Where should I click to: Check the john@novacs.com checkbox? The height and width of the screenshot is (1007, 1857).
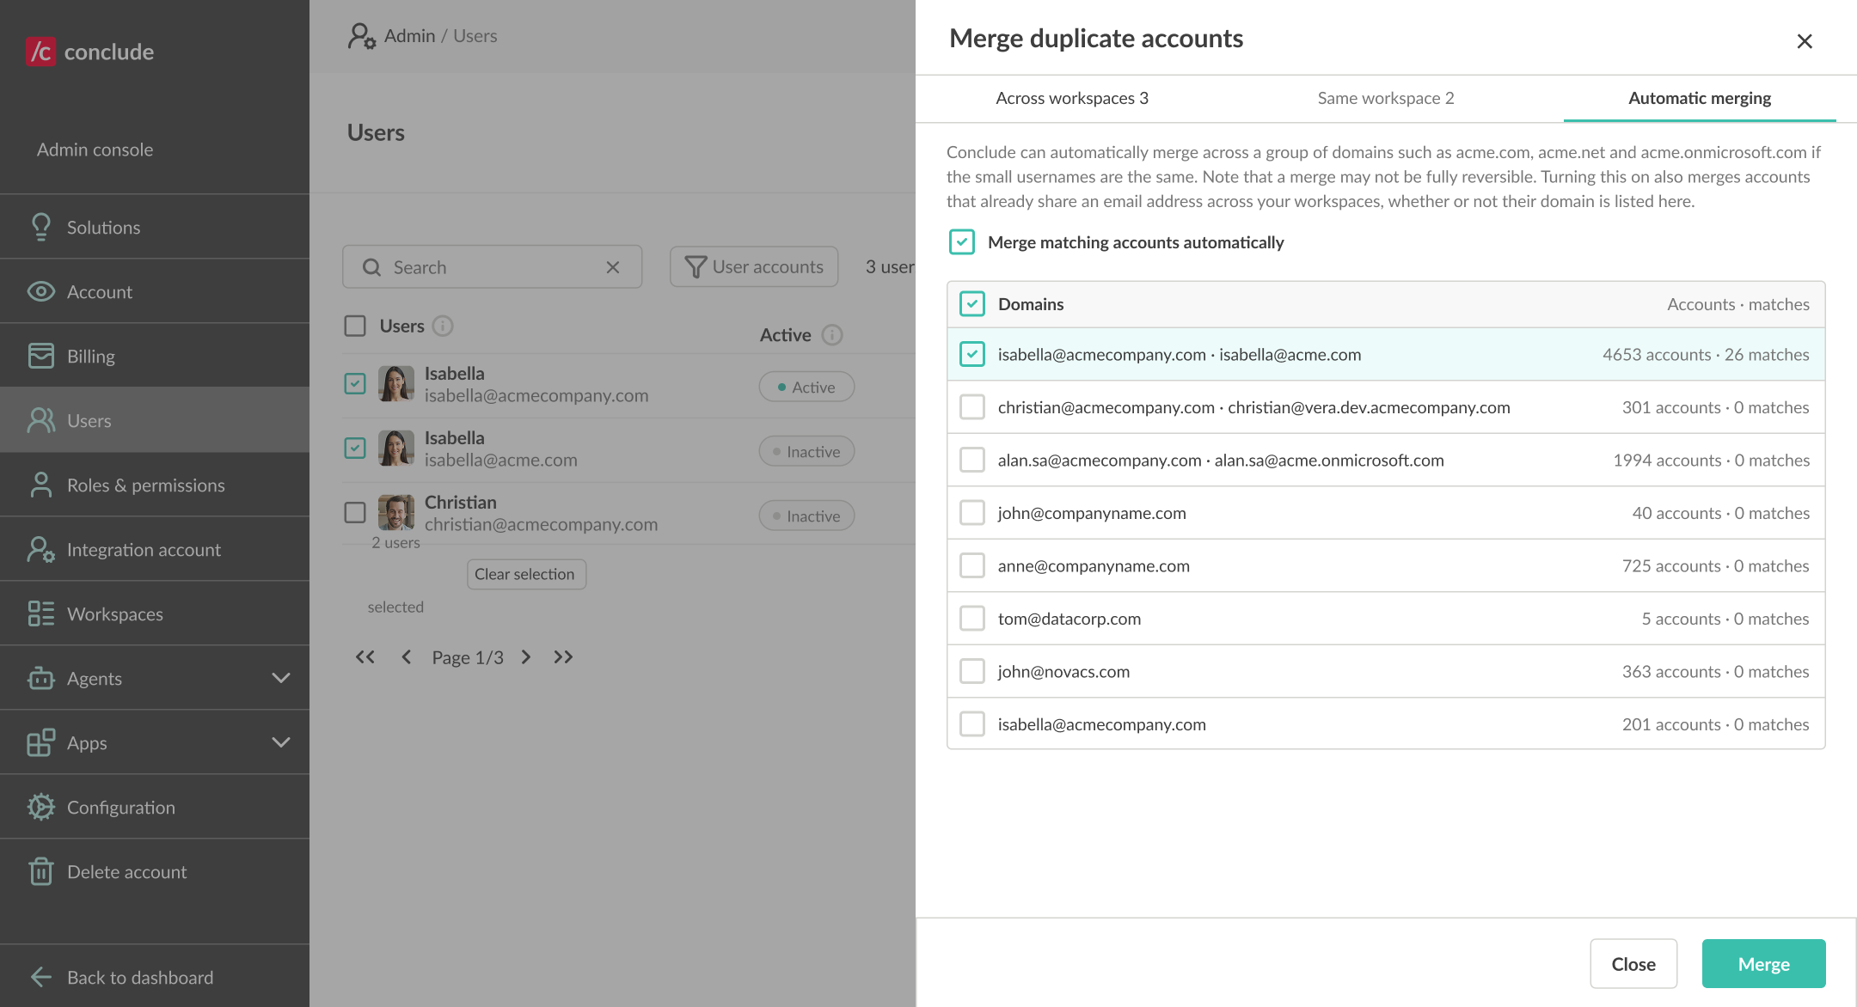point(972,671)
